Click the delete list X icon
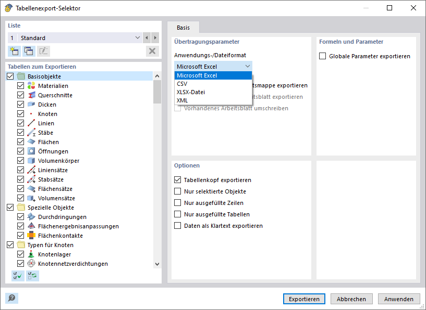 point(152,50)
